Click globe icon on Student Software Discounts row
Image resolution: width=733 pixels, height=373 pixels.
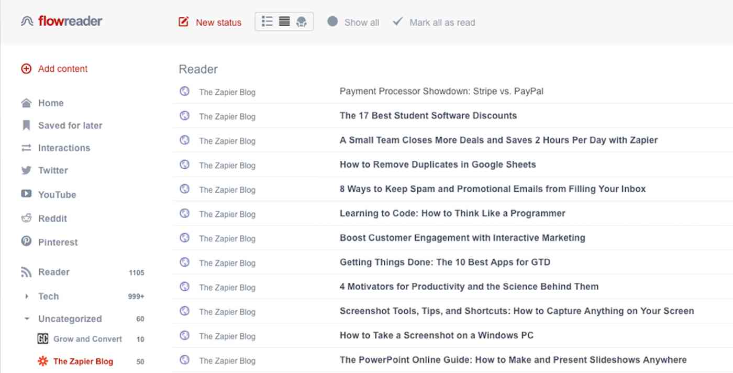[184, 116]
